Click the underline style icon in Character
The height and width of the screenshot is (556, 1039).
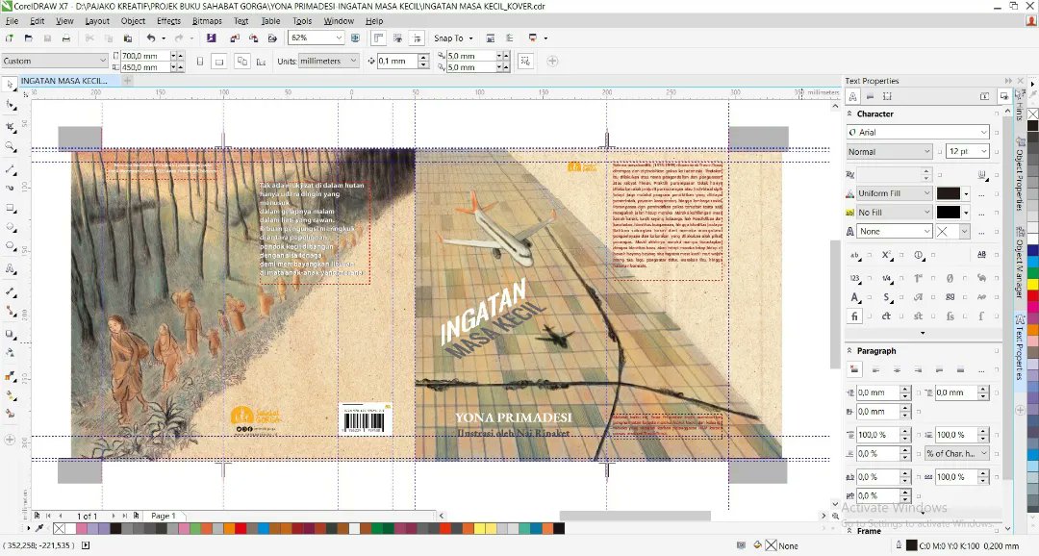click(982, 174)
